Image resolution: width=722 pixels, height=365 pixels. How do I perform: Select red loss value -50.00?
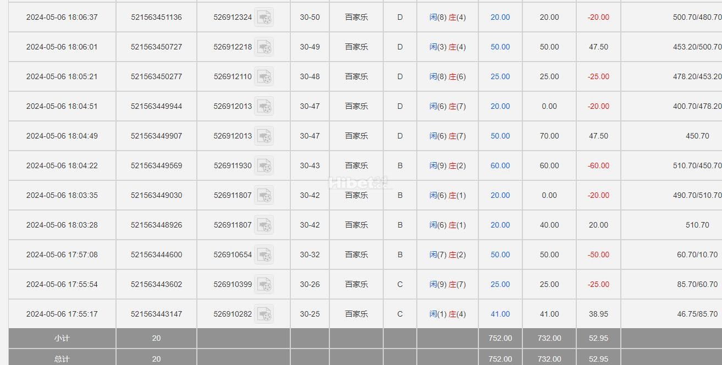598,255
